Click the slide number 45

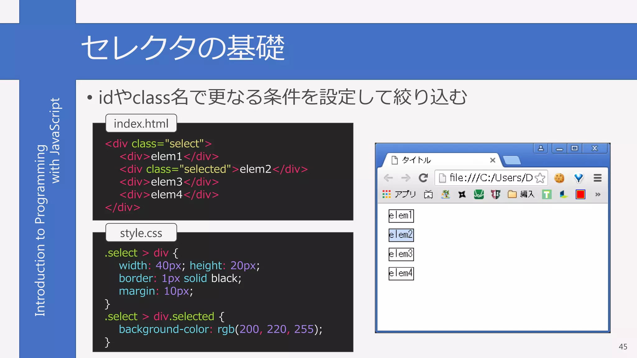(x=623, y=347)
